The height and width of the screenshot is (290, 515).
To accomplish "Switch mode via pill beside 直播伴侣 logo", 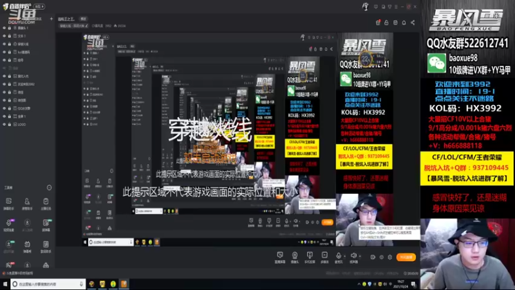I will click(39, 6).
